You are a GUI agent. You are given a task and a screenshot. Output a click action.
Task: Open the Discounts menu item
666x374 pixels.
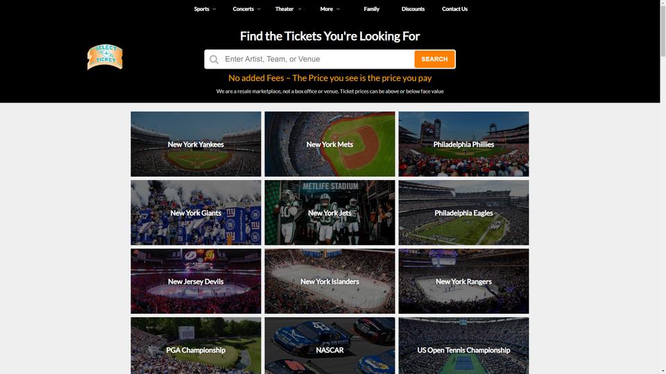coord(413,9)
